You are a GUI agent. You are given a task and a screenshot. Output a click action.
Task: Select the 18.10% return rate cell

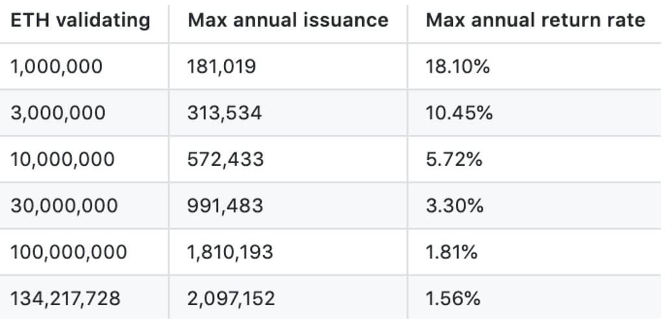pos(458,67)
